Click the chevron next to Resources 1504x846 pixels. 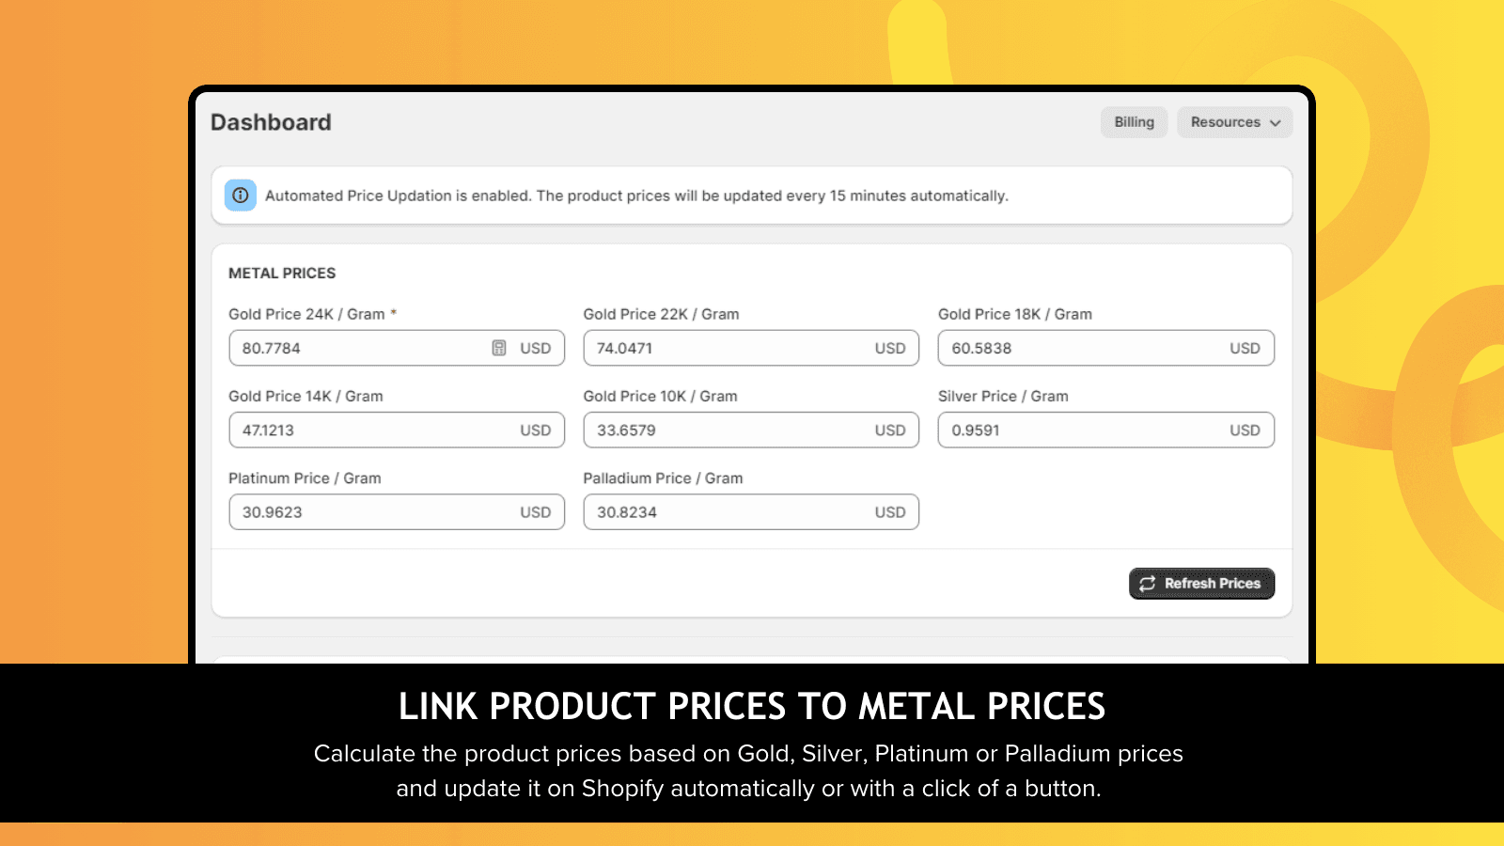coord(1276,122)
